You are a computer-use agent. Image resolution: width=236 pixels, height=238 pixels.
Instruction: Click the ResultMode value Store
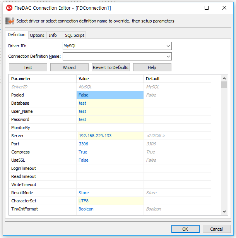point(110,193)
